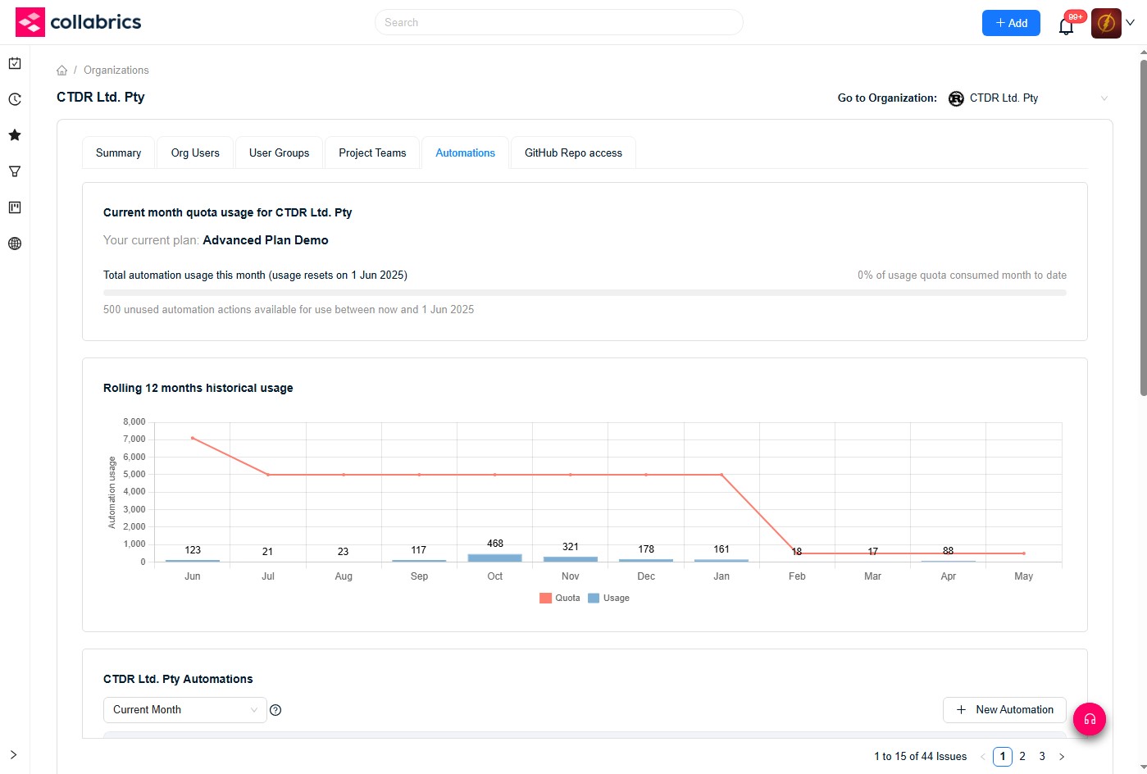Toggle the Usage legend swatch
The image size is (1147, 774).
(x=594, y=599)
